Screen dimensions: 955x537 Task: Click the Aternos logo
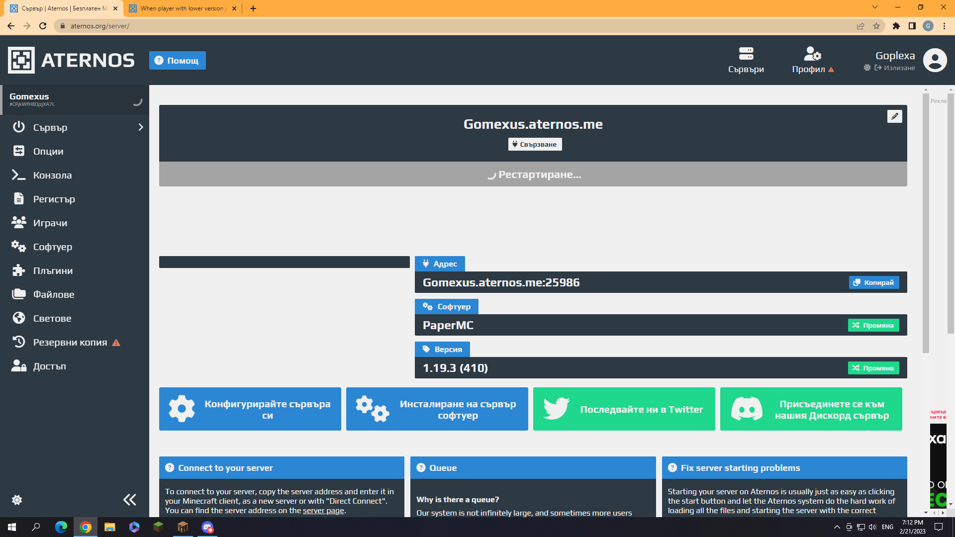[x=71, y=60]
